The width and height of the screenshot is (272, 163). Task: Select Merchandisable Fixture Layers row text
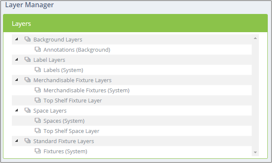tap(72, 80)
